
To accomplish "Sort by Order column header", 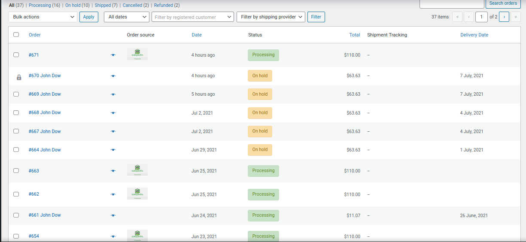I will click(35, 35).
